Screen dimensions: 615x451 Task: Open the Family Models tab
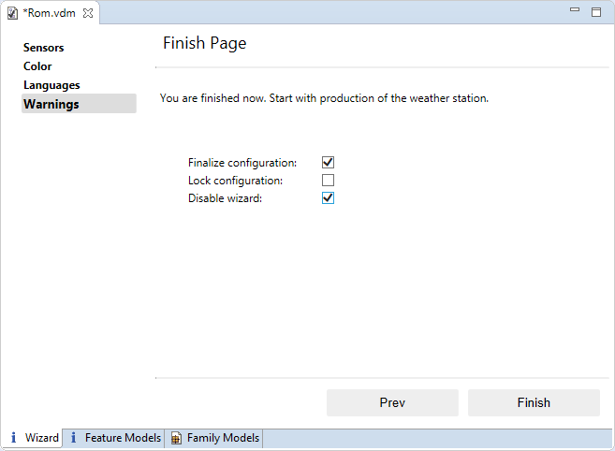(x=223, y=438)
